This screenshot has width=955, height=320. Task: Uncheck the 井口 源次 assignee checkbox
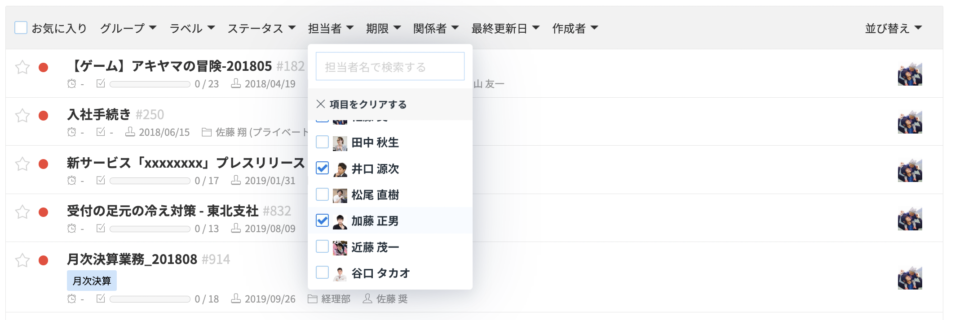tap(323, 168)
